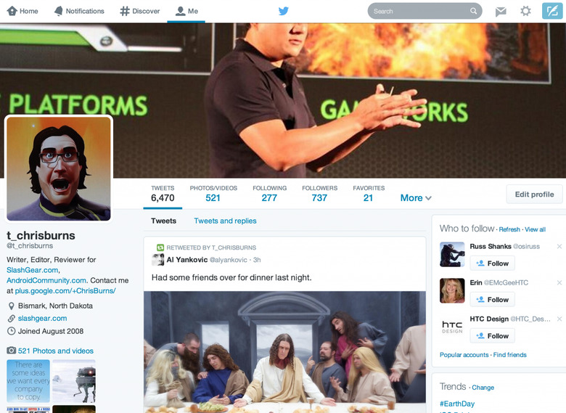Screen dimensions: 566x413
Task: Click the t_chrisburns display name
Action: coord(41,235)
